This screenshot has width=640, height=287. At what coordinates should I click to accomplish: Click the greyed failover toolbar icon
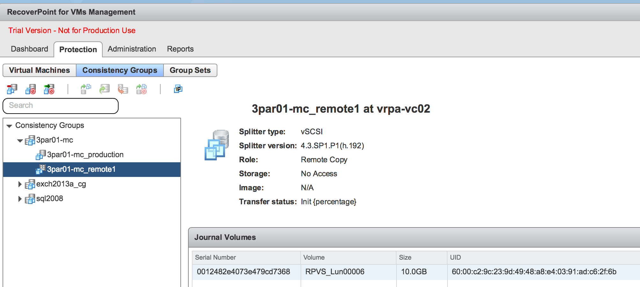click(104, 89)
